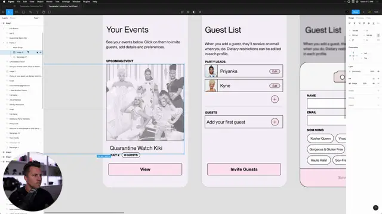Select the Hand tool
382x214 pixels.
44,12
